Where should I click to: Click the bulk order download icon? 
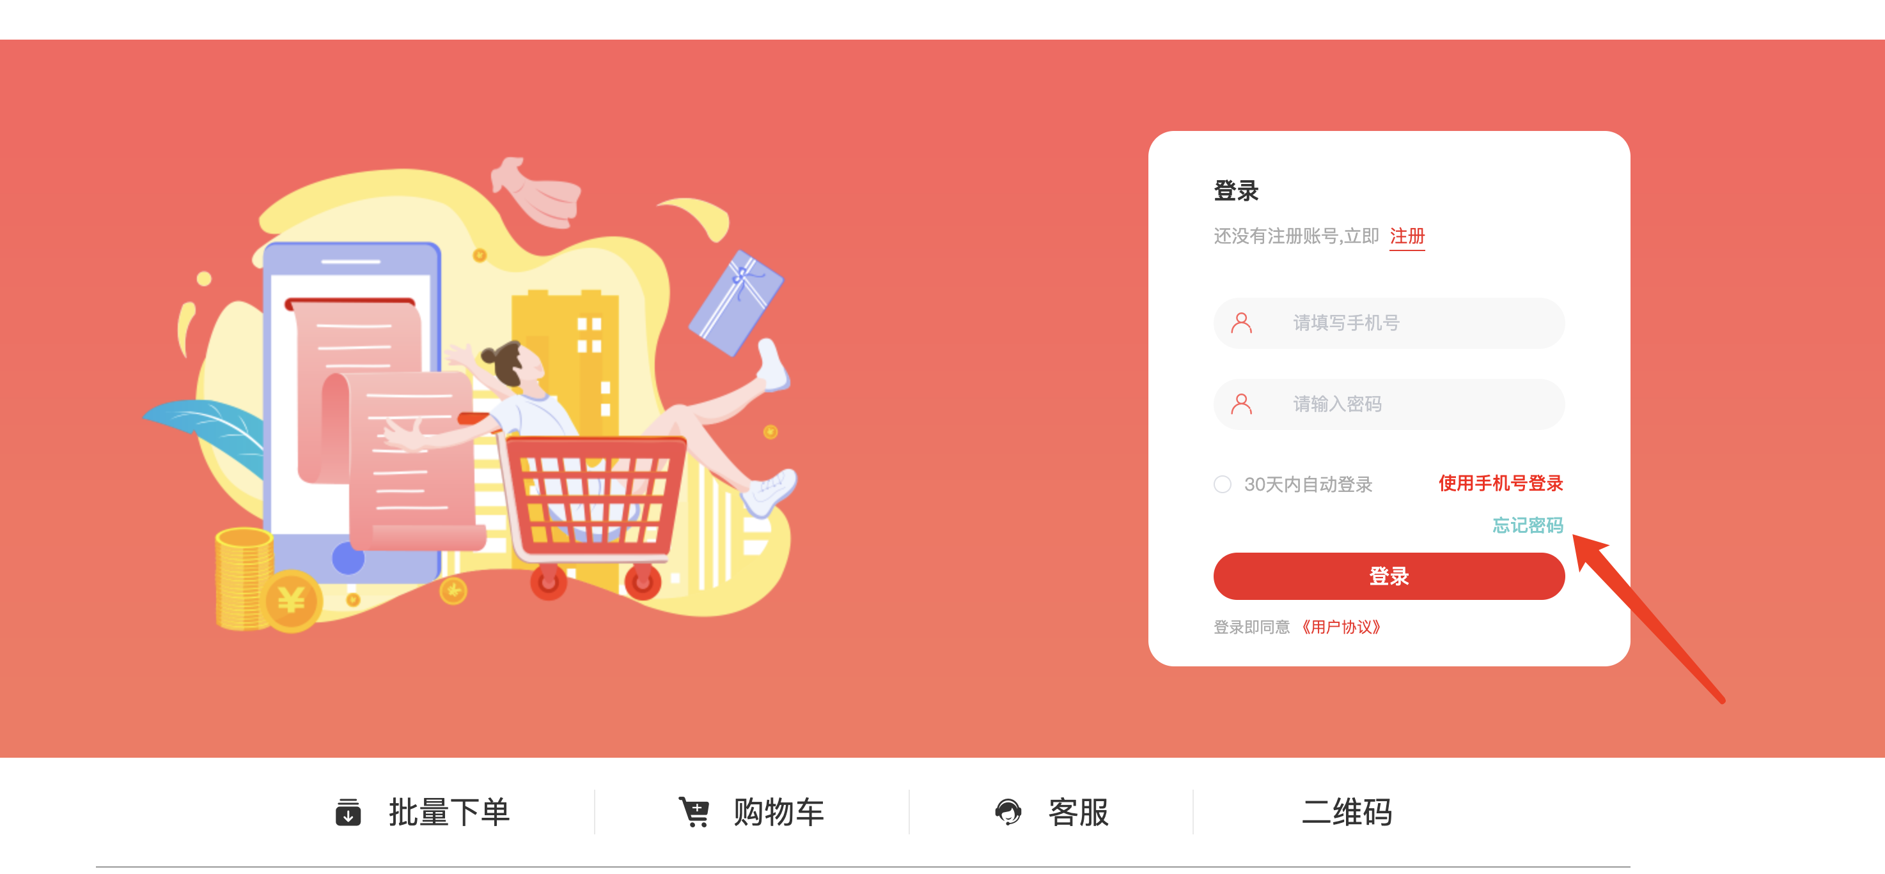point(348,812)
